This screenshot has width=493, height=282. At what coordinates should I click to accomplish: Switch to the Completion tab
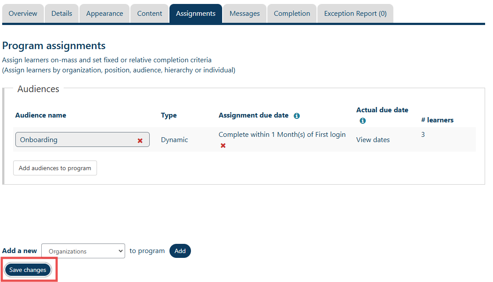tap(292, 14)
